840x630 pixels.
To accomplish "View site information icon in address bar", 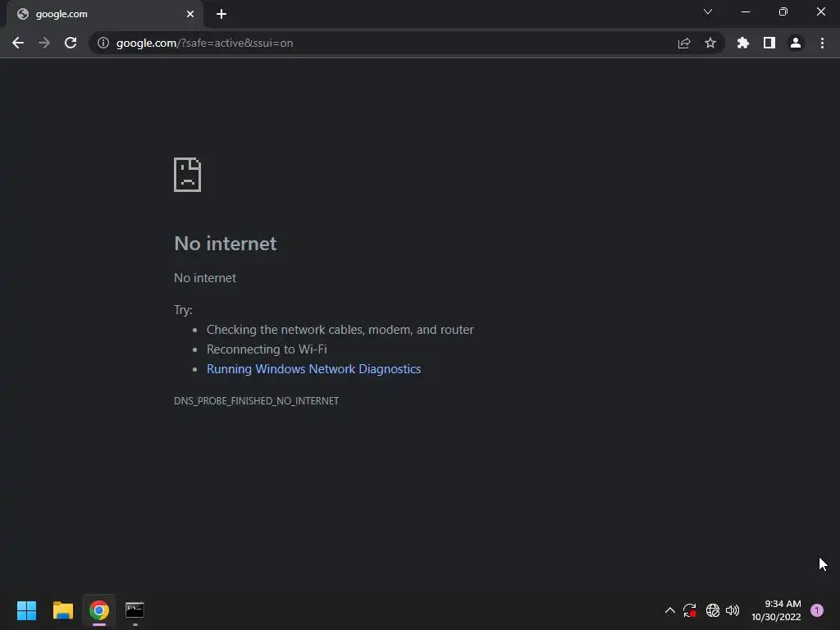I will tap(103, 43).
